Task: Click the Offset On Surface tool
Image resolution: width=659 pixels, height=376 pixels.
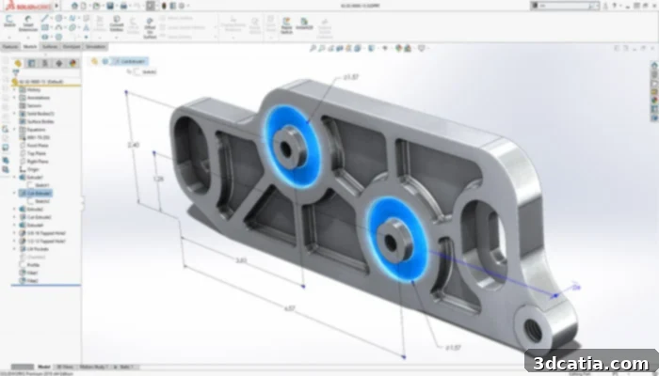Action: (150, 27)
